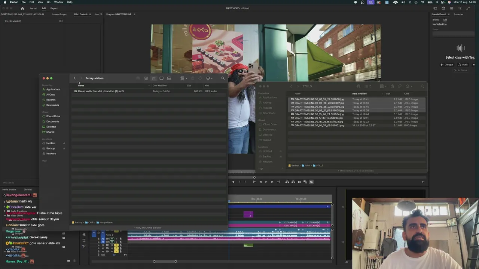479x269 pixels.
Task: Click the Export workspace button
Action: 54,8
